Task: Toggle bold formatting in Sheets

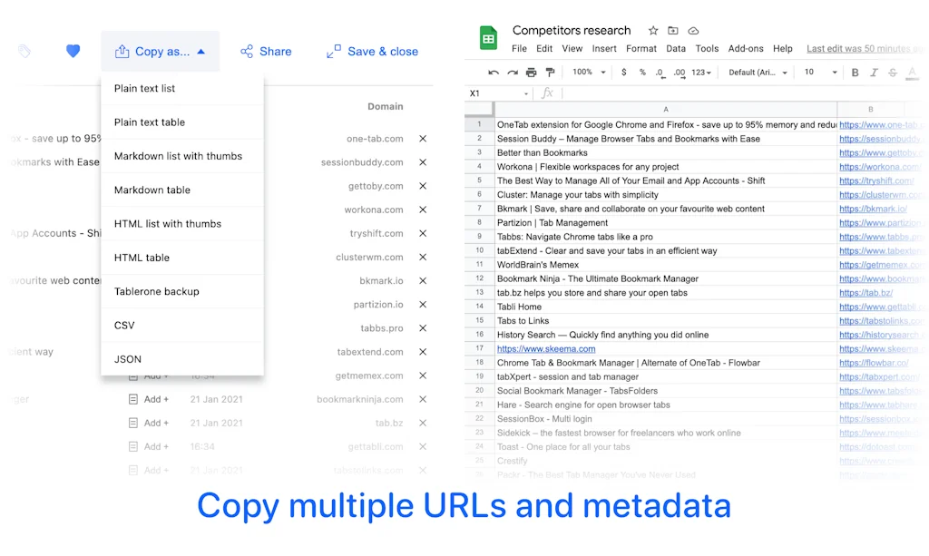Action: pos(856,73)
